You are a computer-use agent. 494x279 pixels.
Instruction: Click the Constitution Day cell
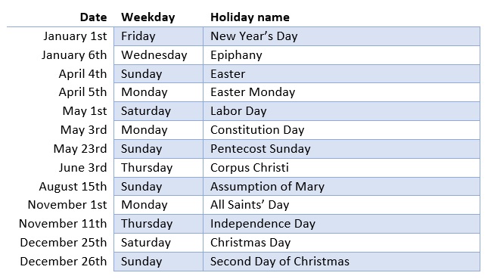(341, 130)
